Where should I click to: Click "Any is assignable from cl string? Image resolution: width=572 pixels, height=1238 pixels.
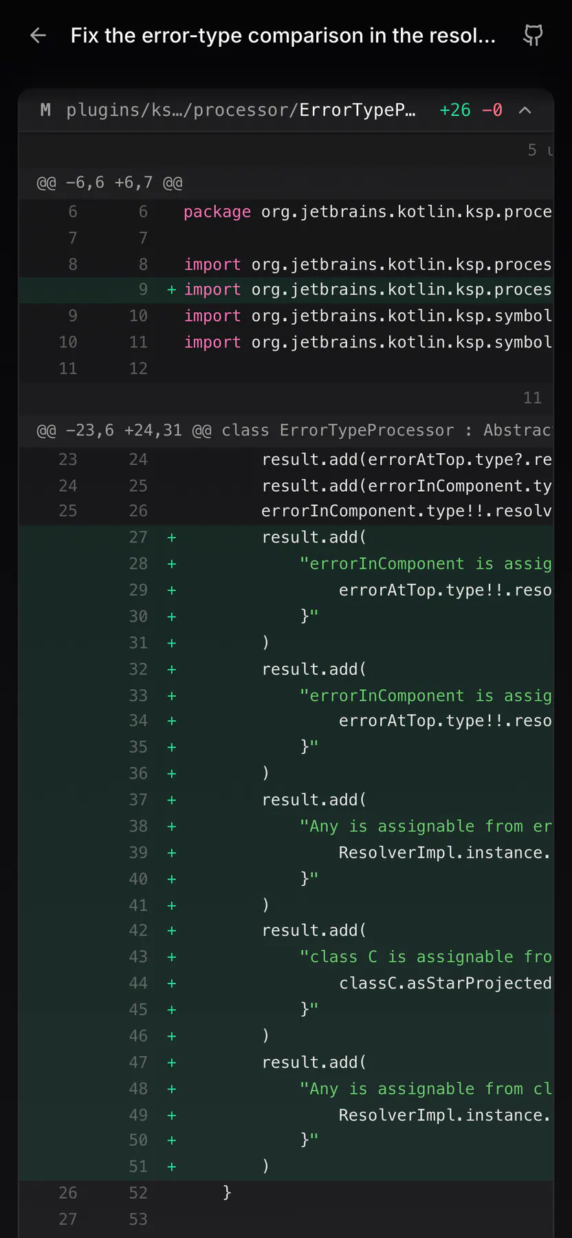pos(426,1089)
